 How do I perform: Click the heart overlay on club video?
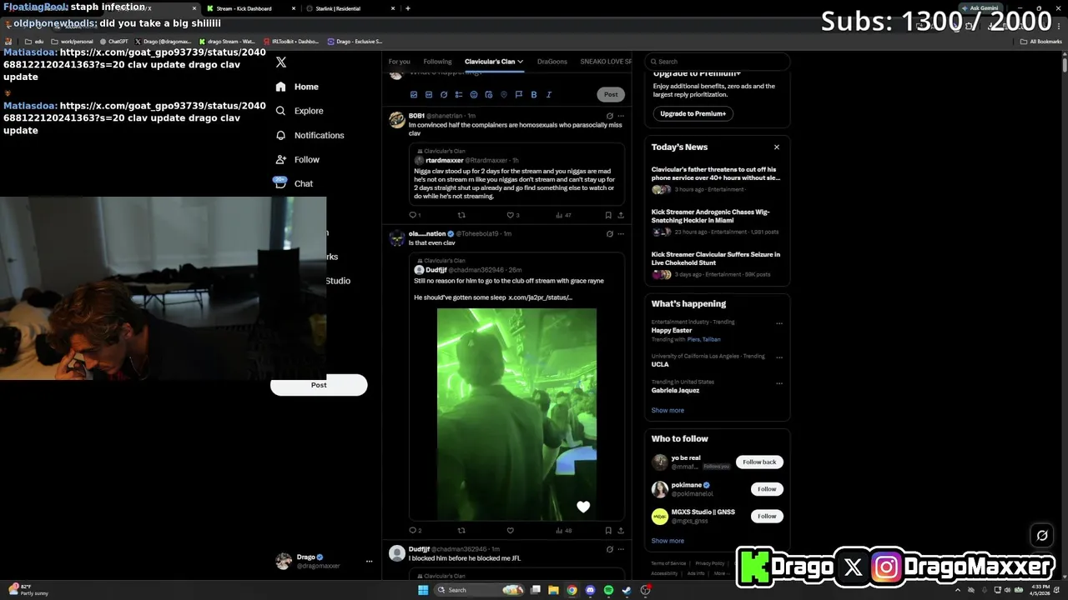(583, 507)
